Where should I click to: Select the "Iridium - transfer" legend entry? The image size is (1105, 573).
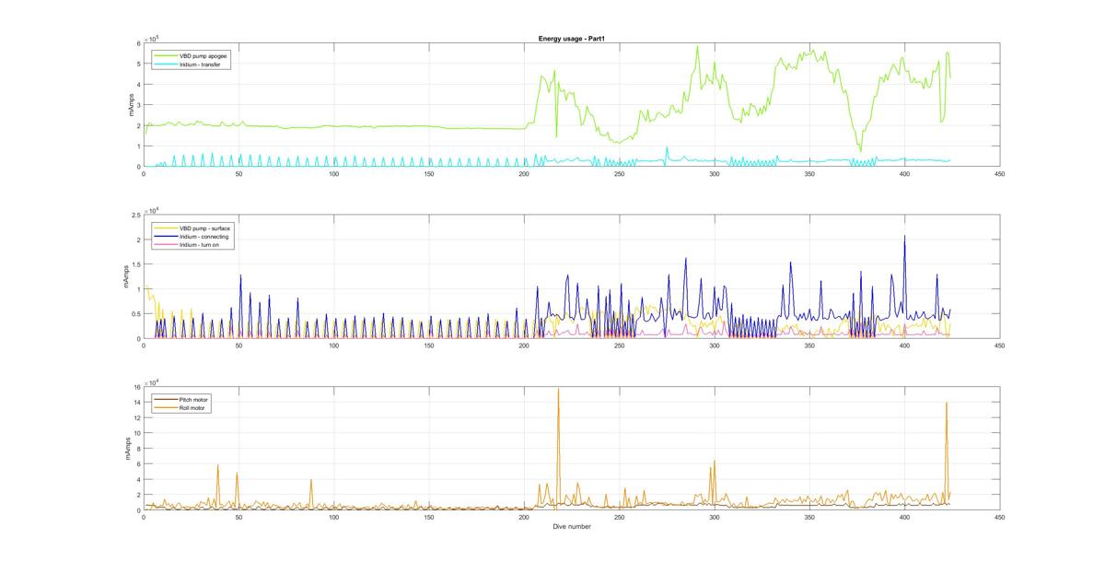pyautogui.click(x=200, y=64)
